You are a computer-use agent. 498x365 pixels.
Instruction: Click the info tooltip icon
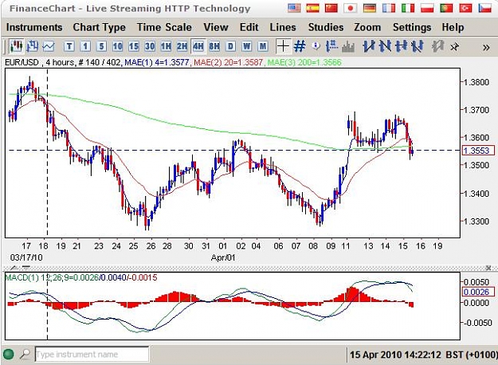pos(316,46)
